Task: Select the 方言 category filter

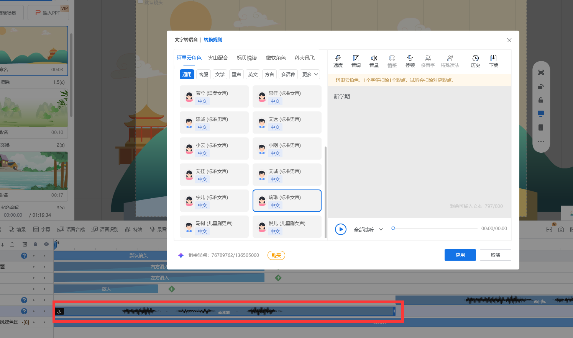Action: [x=269, y=74]
